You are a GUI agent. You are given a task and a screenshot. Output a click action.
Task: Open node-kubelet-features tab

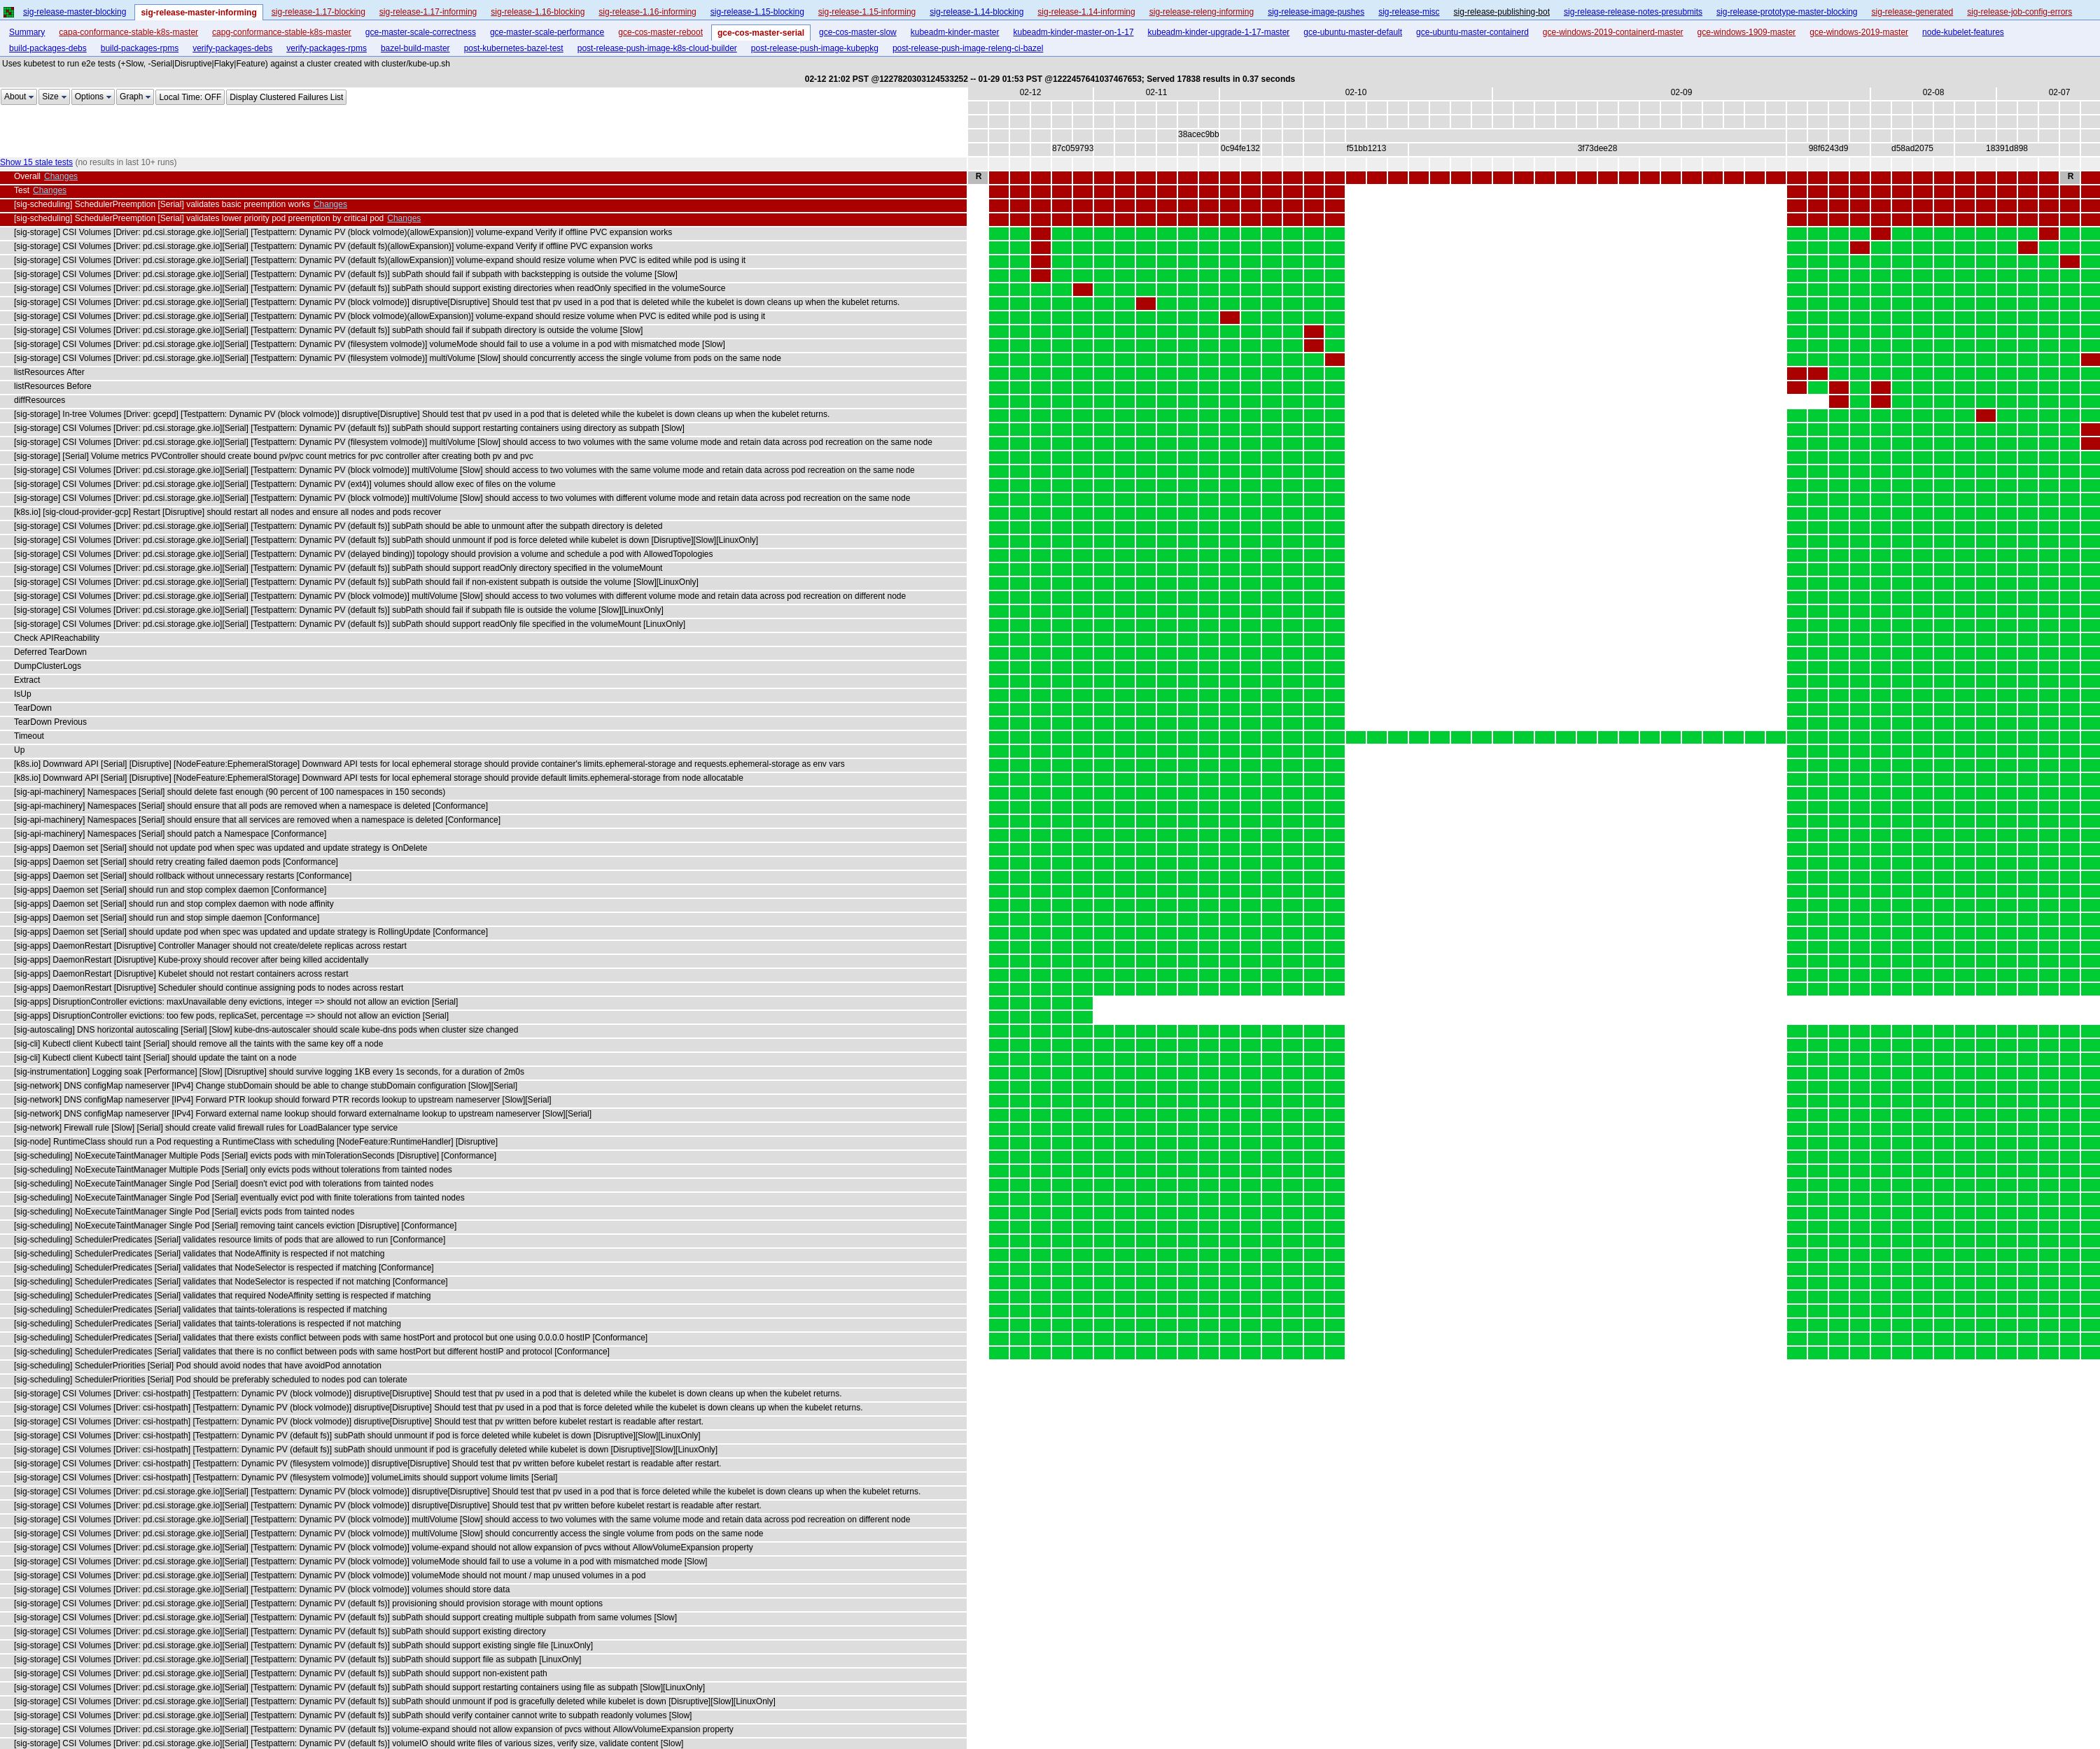pos(1962,32)
